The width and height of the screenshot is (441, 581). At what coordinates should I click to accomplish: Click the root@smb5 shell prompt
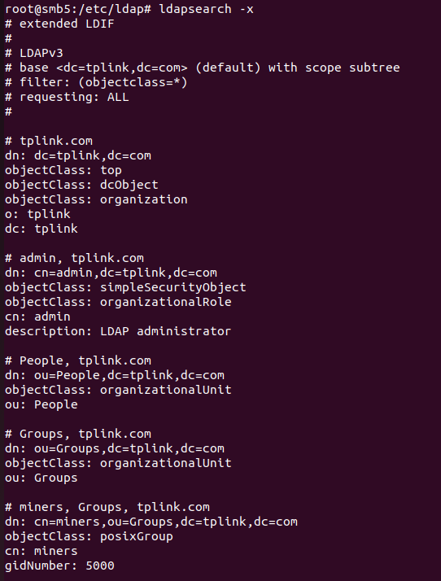(78, 9)
